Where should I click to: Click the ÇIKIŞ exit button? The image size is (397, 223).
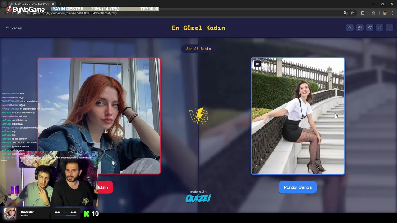pos(14,28)
